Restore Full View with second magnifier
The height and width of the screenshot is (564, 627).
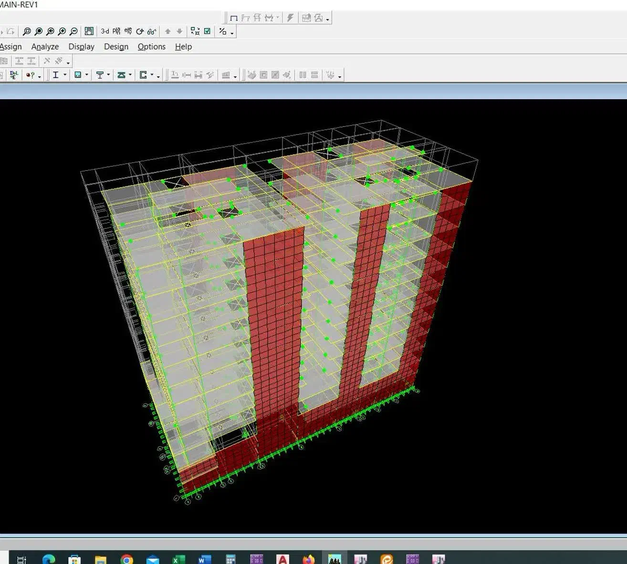[39, 31]
